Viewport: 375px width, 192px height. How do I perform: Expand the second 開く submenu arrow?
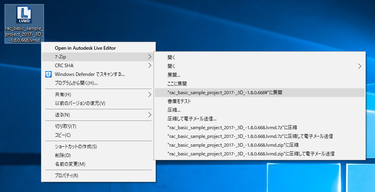[x=360, y=66]
